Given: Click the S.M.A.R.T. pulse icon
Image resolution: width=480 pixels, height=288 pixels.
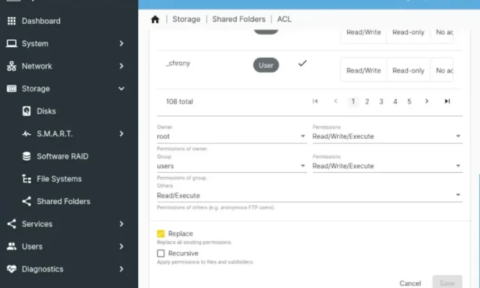Looking at the screenshot, I should (x=27, y=134).
